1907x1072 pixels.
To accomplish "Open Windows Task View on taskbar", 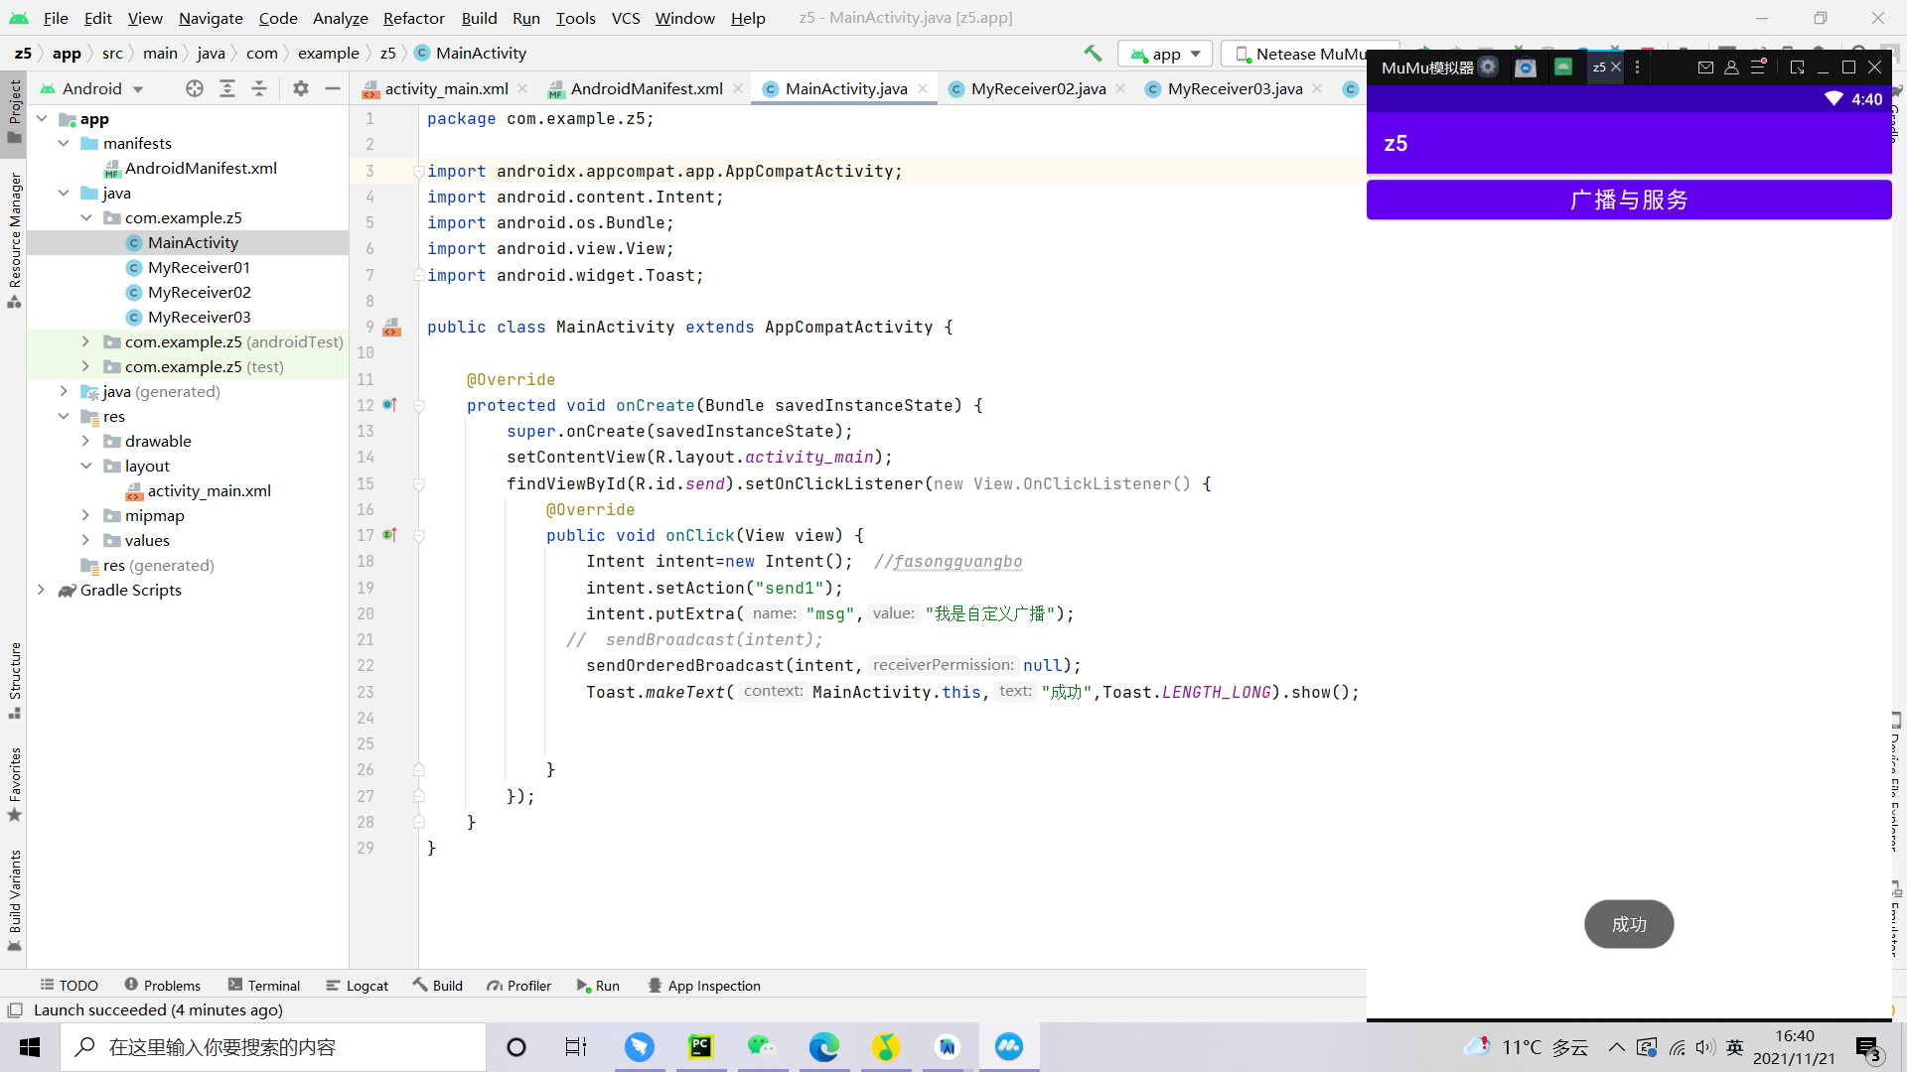I will 576,1047.
